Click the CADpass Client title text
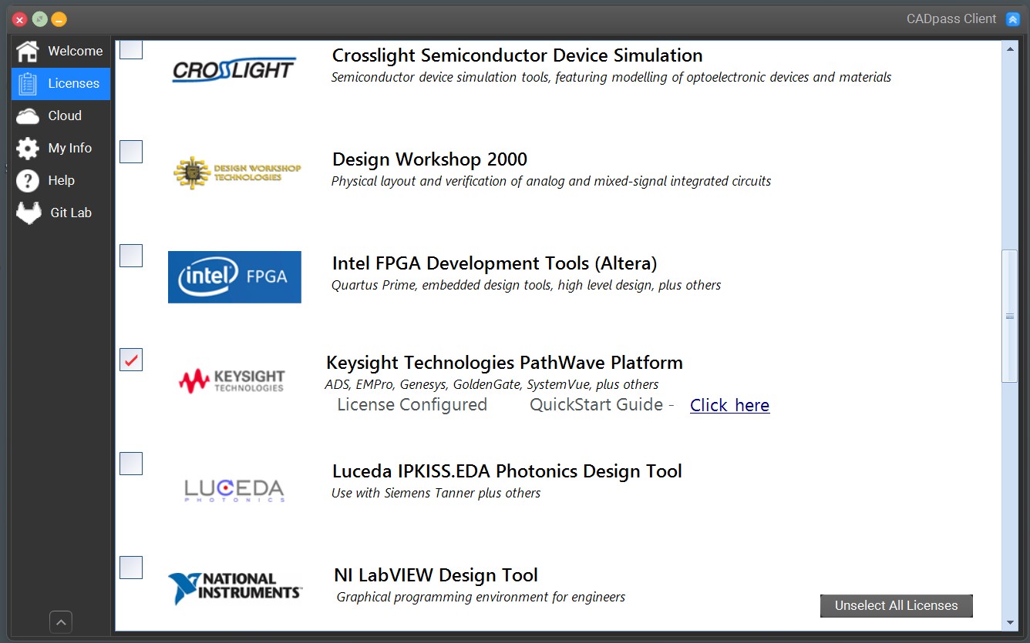The width and height of the screenshot is (1030, 643). click(951, 19)
